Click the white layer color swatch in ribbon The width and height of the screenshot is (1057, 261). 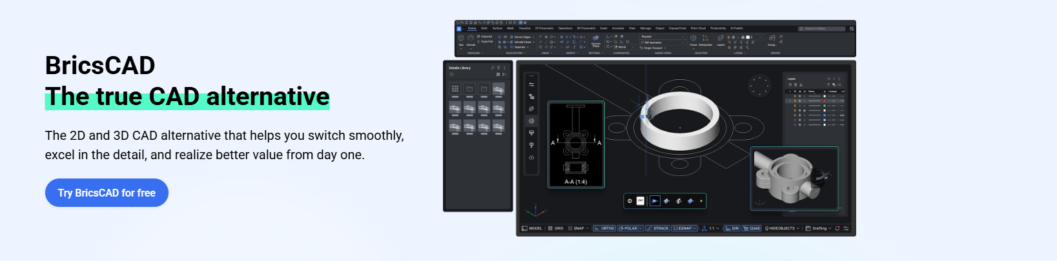point(748,37)
